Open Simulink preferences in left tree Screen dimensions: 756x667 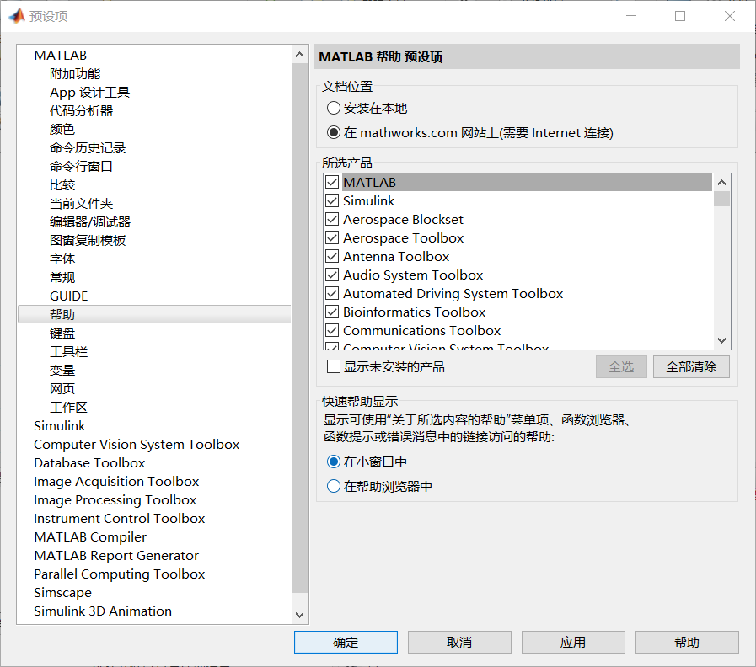click(59, 425)
